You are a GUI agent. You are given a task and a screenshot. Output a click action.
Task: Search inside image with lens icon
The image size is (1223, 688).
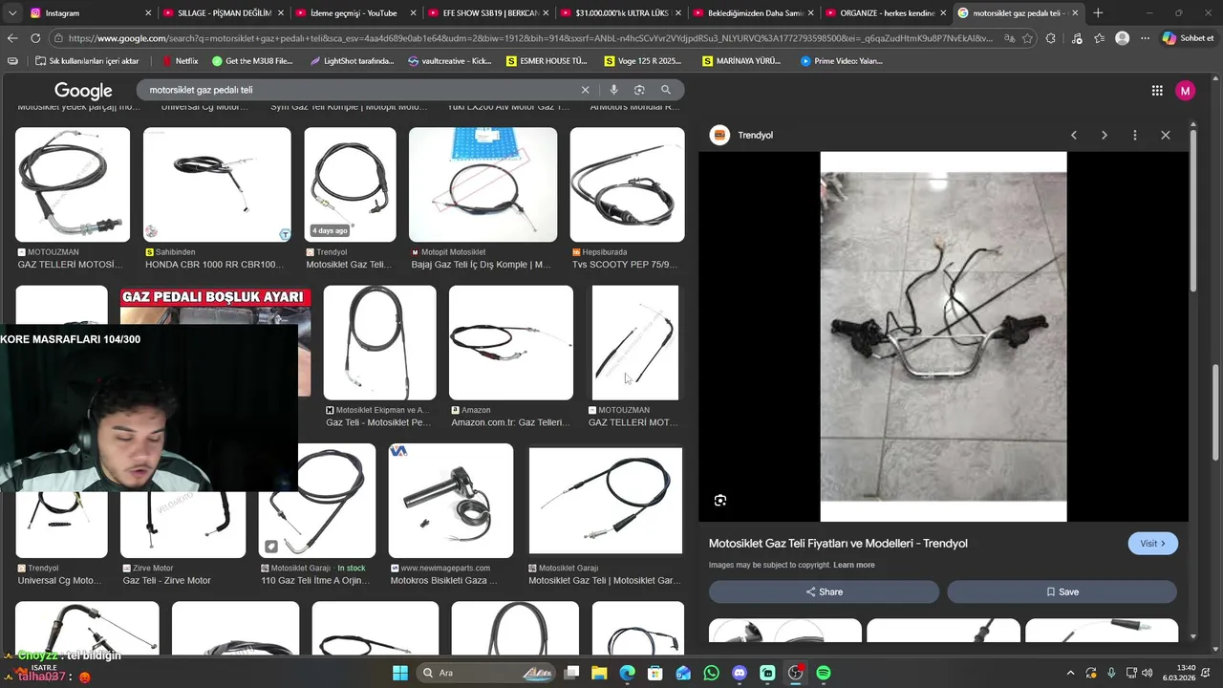[720, 501]
